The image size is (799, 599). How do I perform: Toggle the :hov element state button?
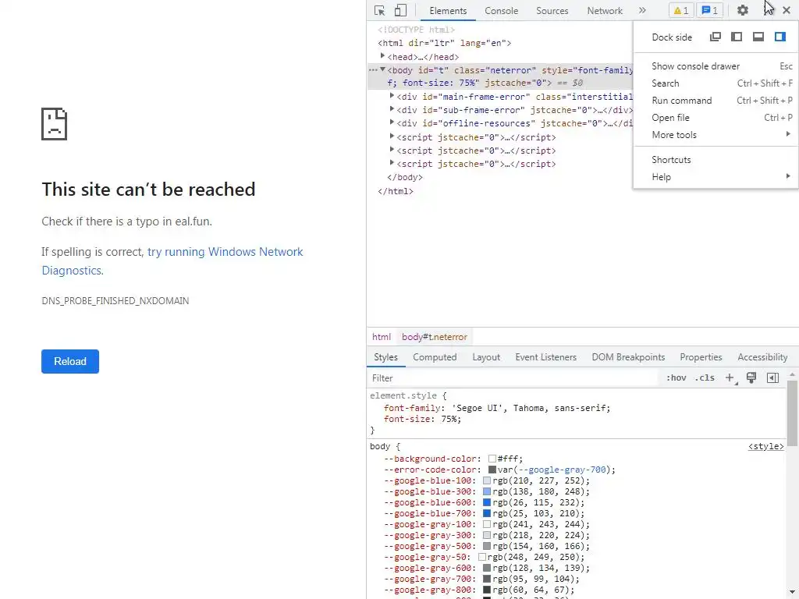[x=676, y=378]
